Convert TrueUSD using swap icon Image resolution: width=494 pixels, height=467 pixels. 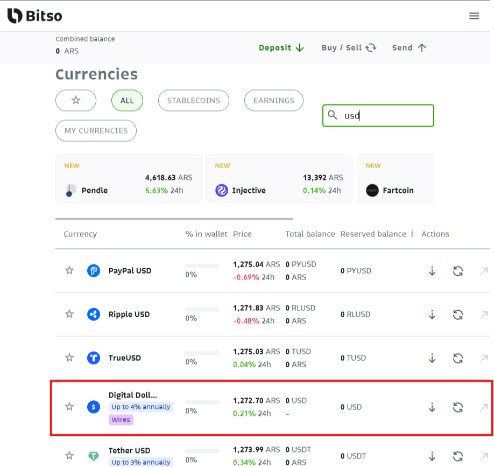(x=458, y=358)
